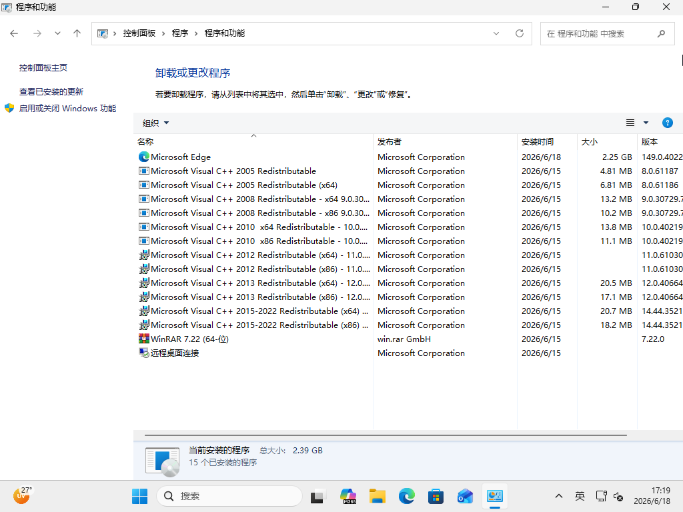Viewport: 683px width, 512px height.
Task: Open recent locations dropdown chevron
Action: point(57,33)
